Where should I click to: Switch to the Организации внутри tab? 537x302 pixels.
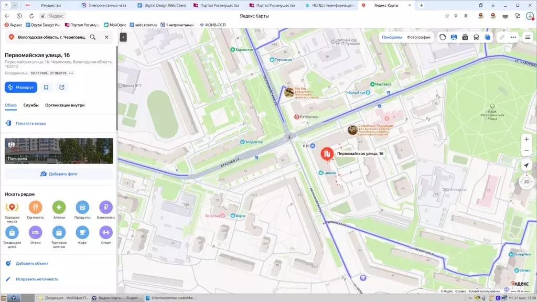pos(65,105)
